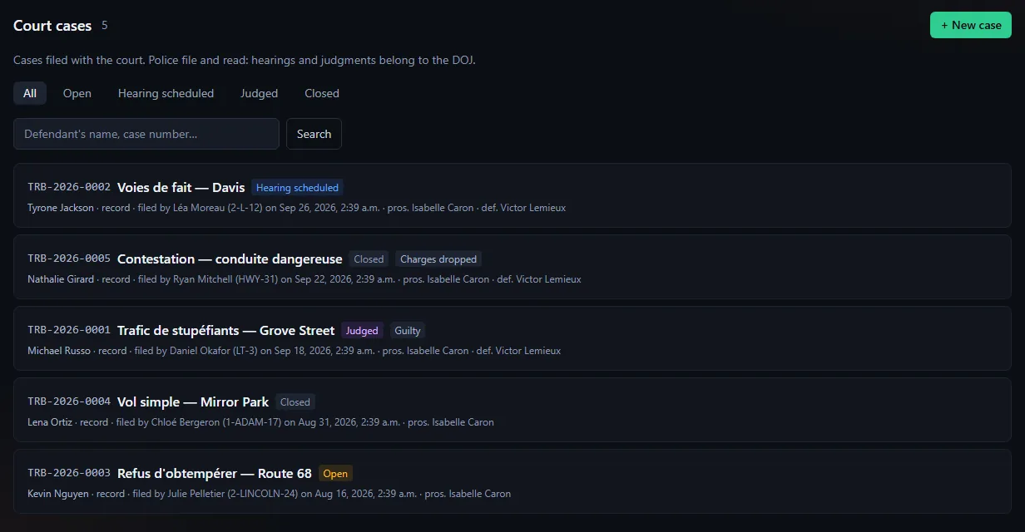The height and width of the screenshot is (532, 1025).
Task: Click the orange Open status badge
Action: pos(335,474)
